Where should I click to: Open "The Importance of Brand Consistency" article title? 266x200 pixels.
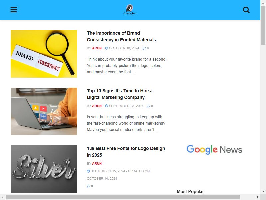121,36
